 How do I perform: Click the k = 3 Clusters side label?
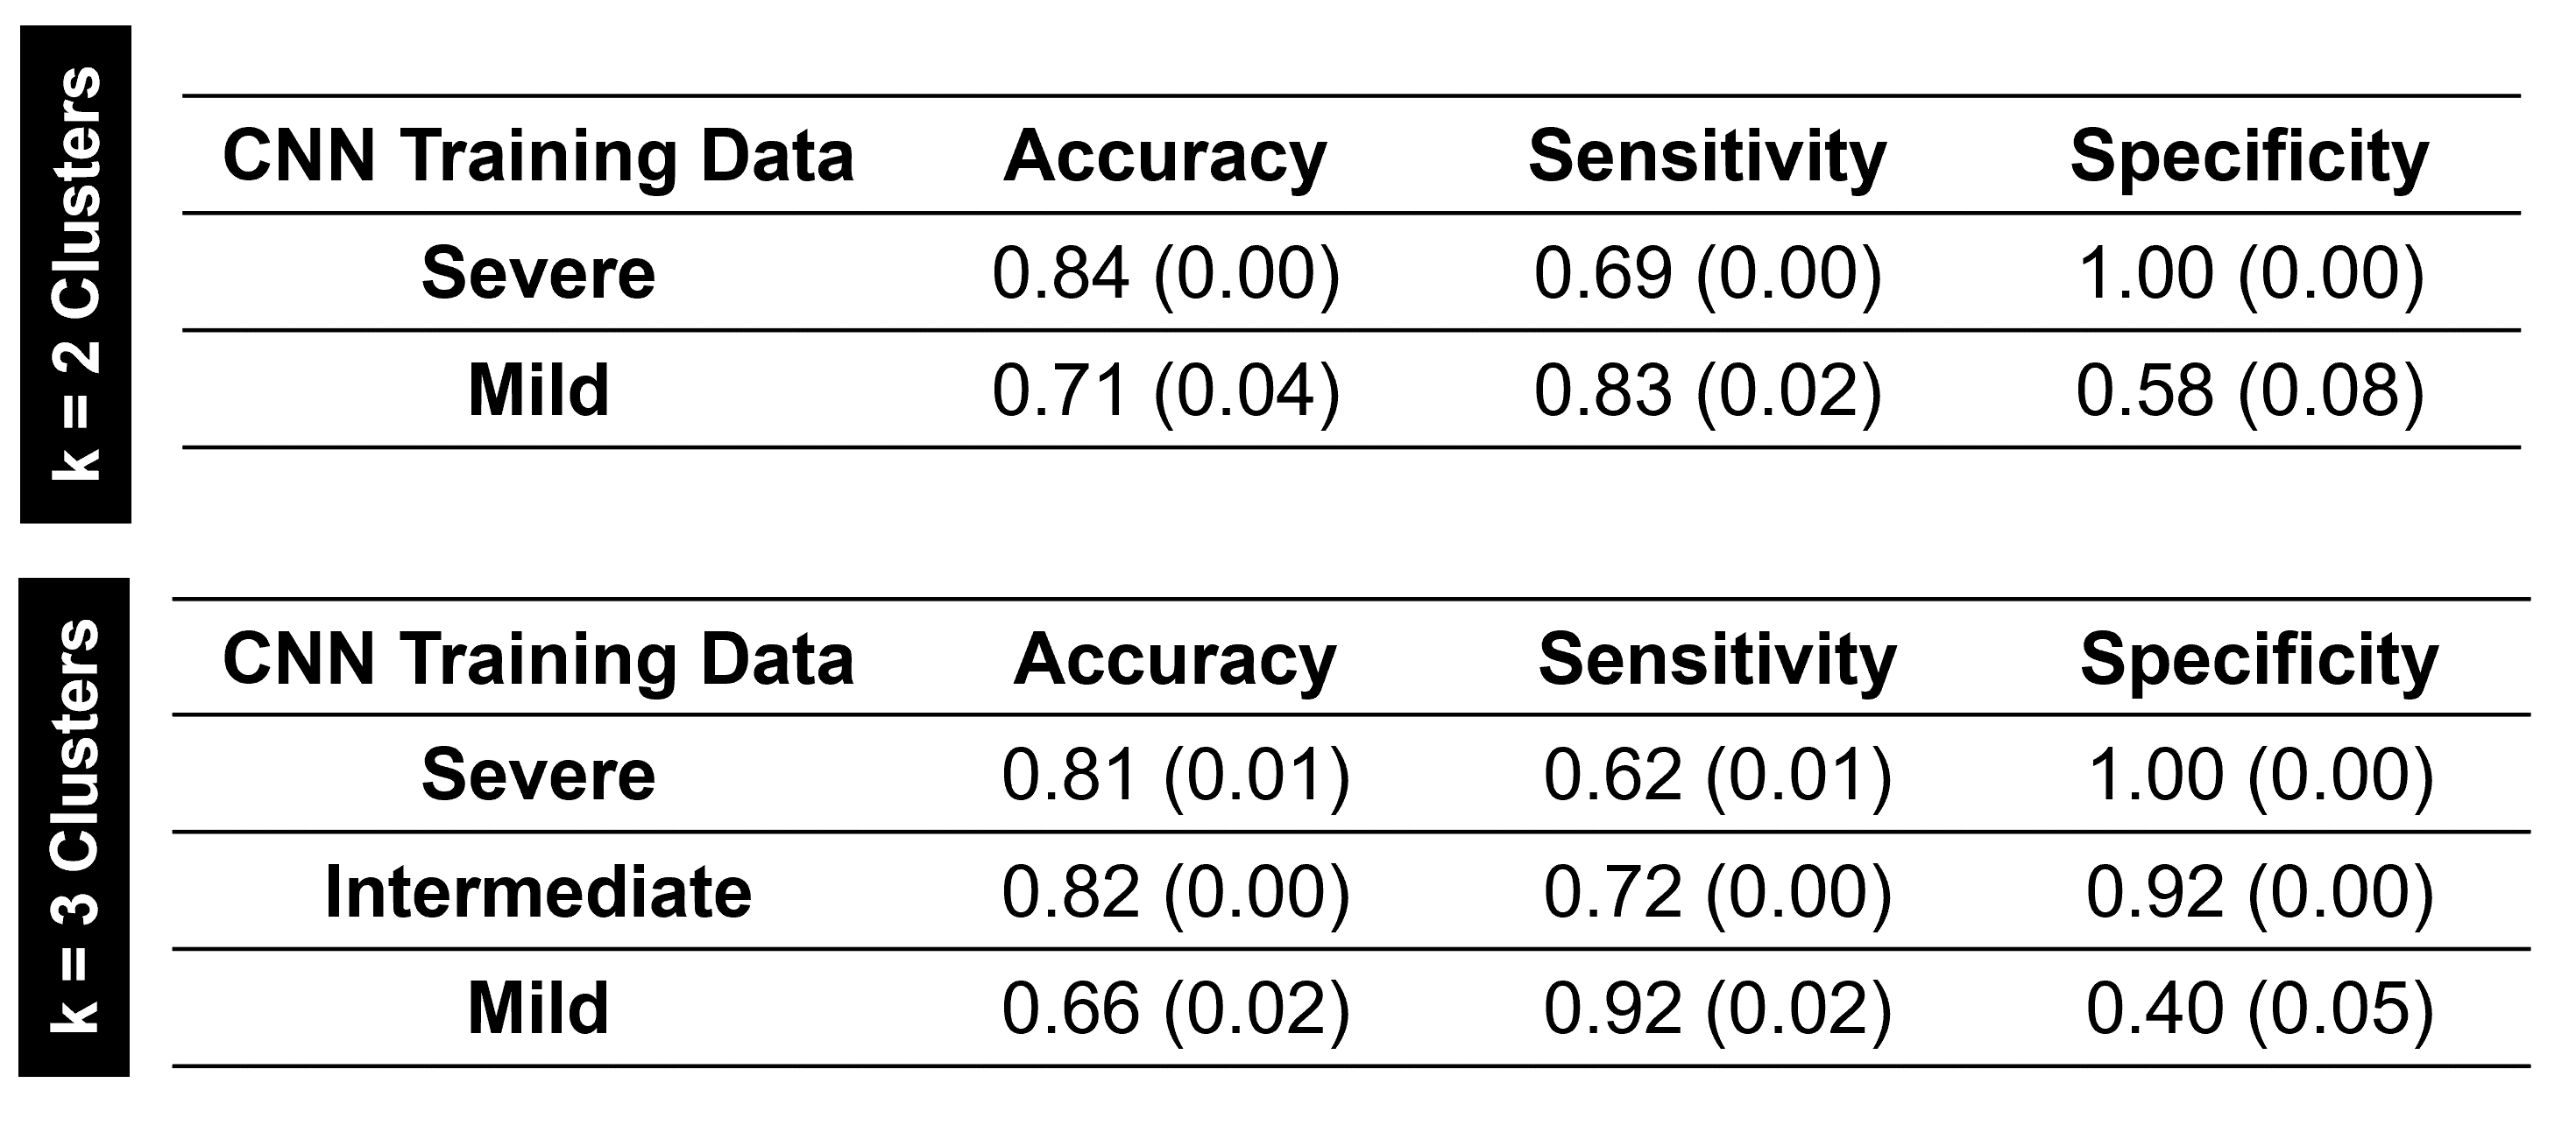pyautogui.click(x=75, y=826)
